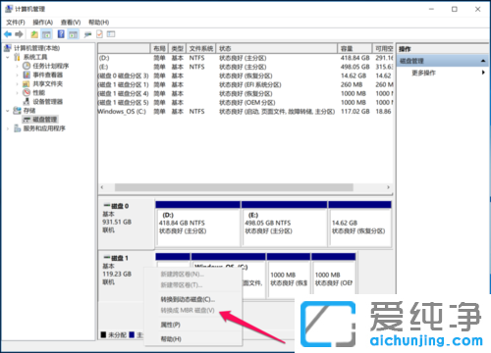
Task: Select 设备管理器 in the tree
Action: [47, 102]
